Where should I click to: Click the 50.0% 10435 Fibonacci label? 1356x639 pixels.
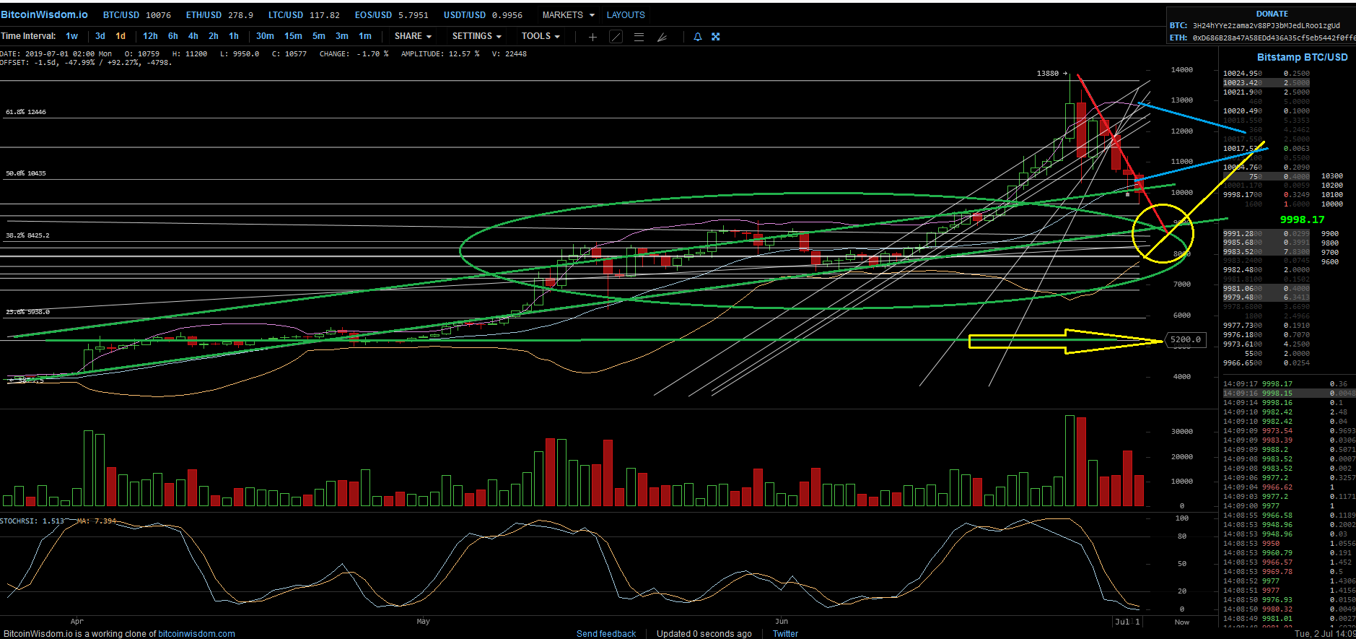(x=26, y=173)
